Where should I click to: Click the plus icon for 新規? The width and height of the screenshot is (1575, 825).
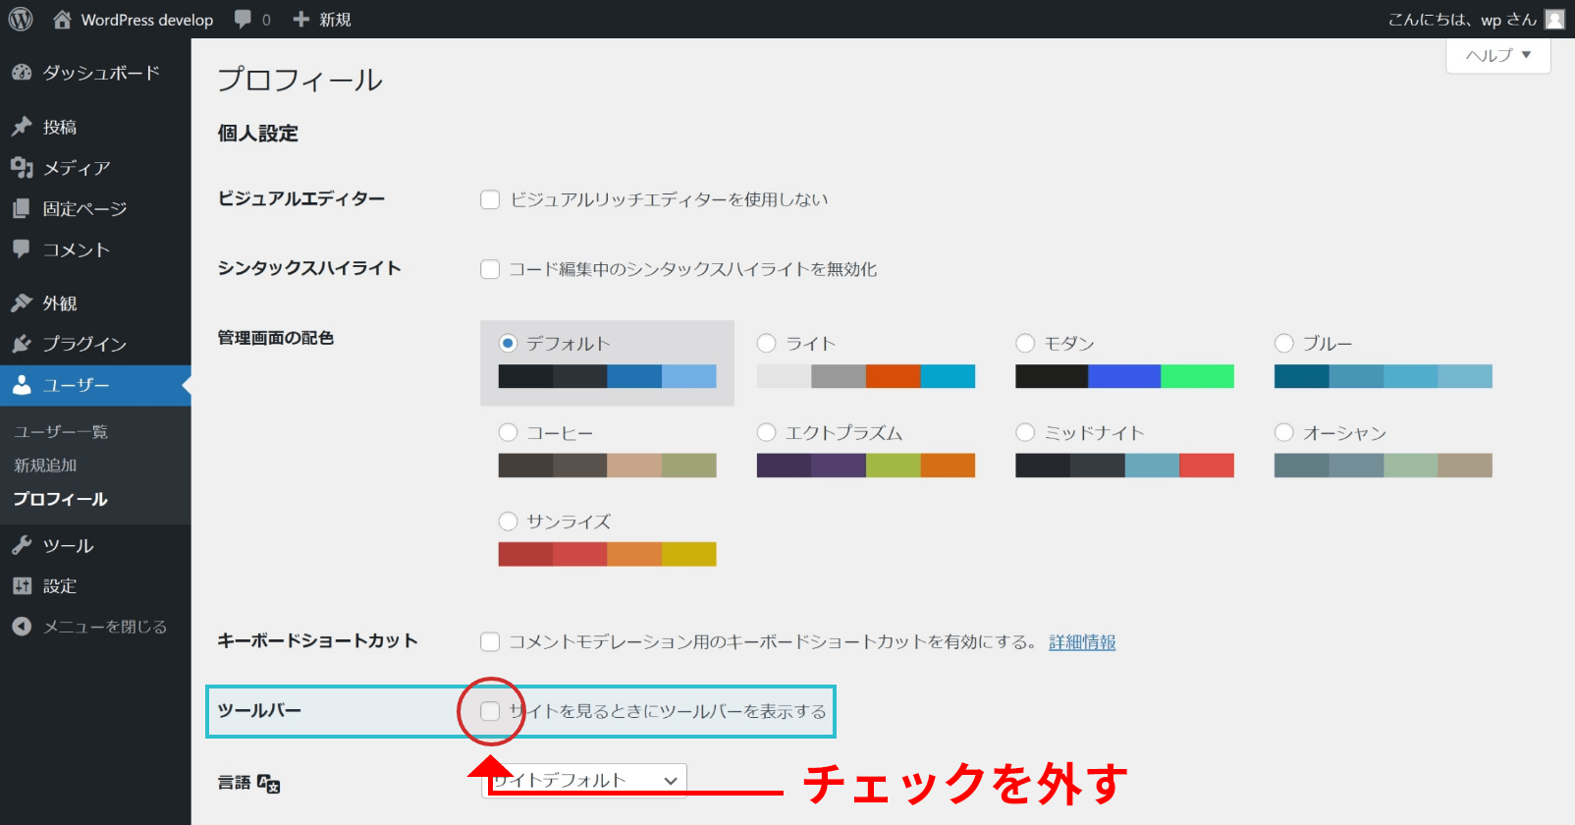point(301,19)
